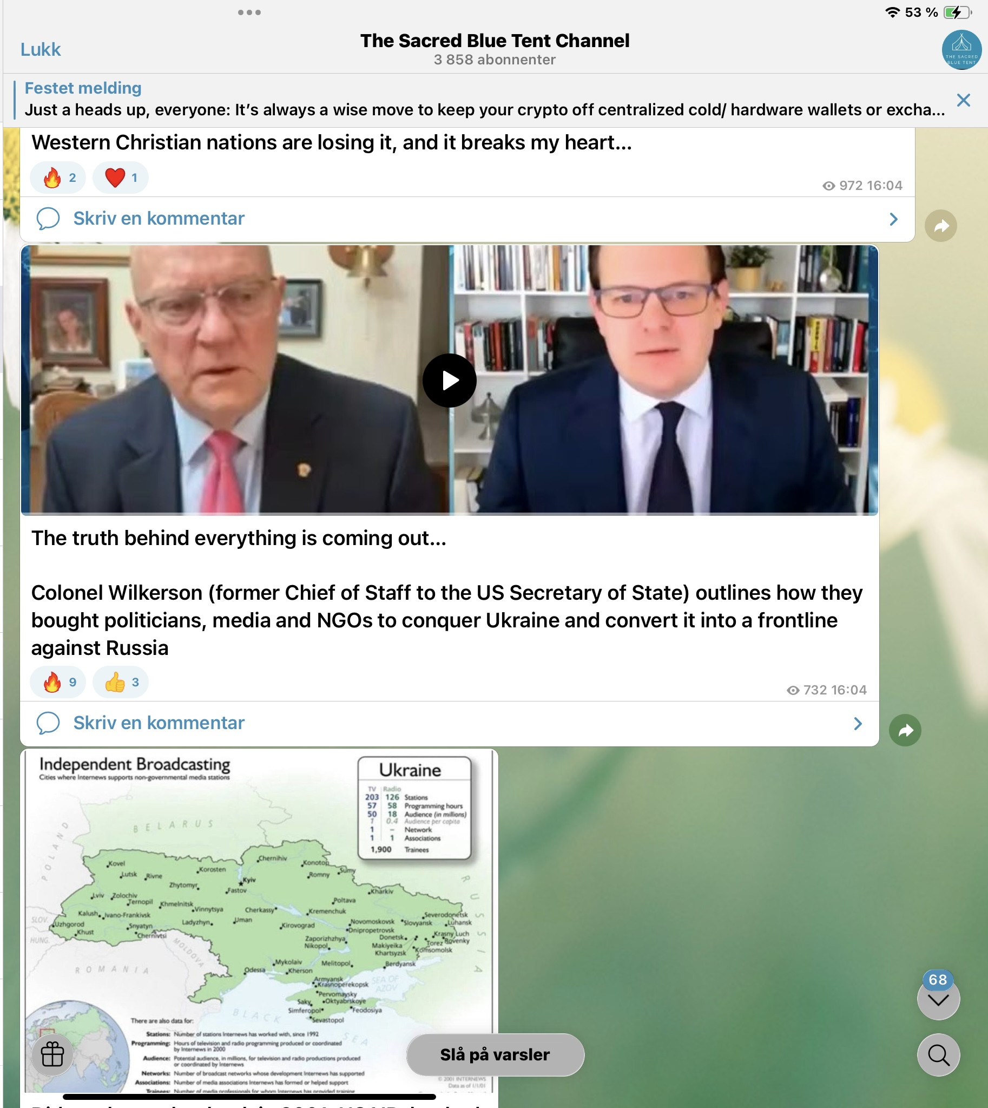
Task: Tap Lukk to close the channel
Action: (x=41, y=49)
